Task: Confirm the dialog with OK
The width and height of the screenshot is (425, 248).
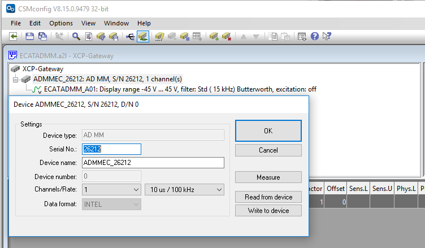Action: click(268, 131)
